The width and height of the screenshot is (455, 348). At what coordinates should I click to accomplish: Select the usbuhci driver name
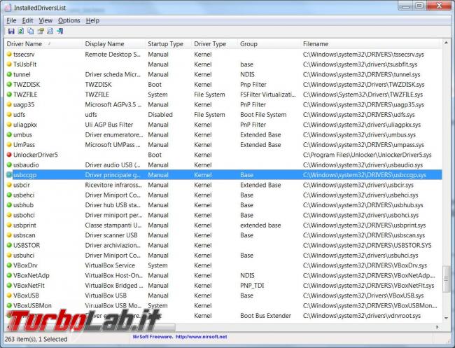pyautogui.click(x=24, y=256)
